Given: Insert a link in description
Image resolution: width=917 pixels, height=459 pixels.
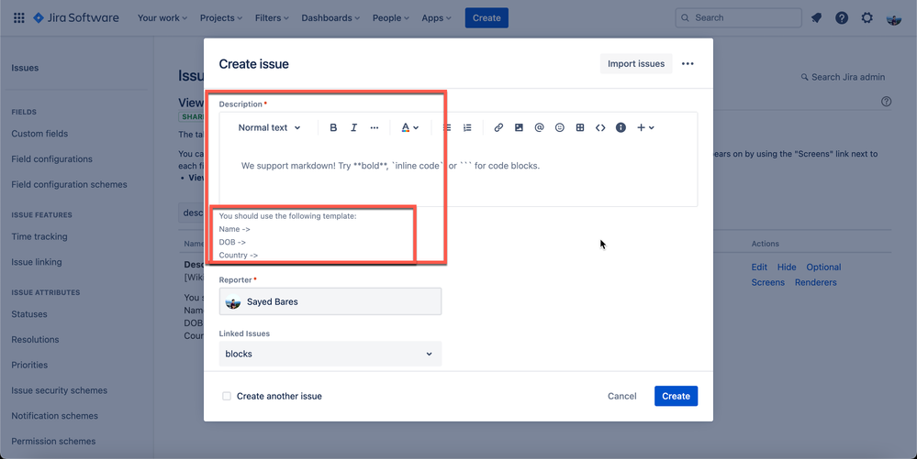Looking at the screenshot, I should pos(498,127).
